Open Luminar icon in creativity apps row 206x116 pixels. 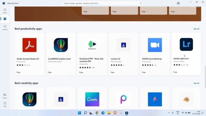point(61,99)
